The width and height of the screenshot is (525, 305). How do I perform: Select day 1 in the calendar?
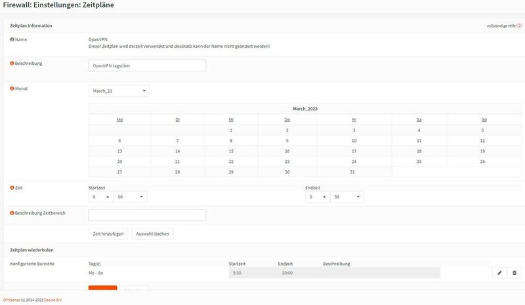pos(231,130)
